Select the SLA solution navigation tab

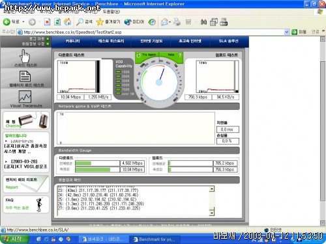[228, 41]
